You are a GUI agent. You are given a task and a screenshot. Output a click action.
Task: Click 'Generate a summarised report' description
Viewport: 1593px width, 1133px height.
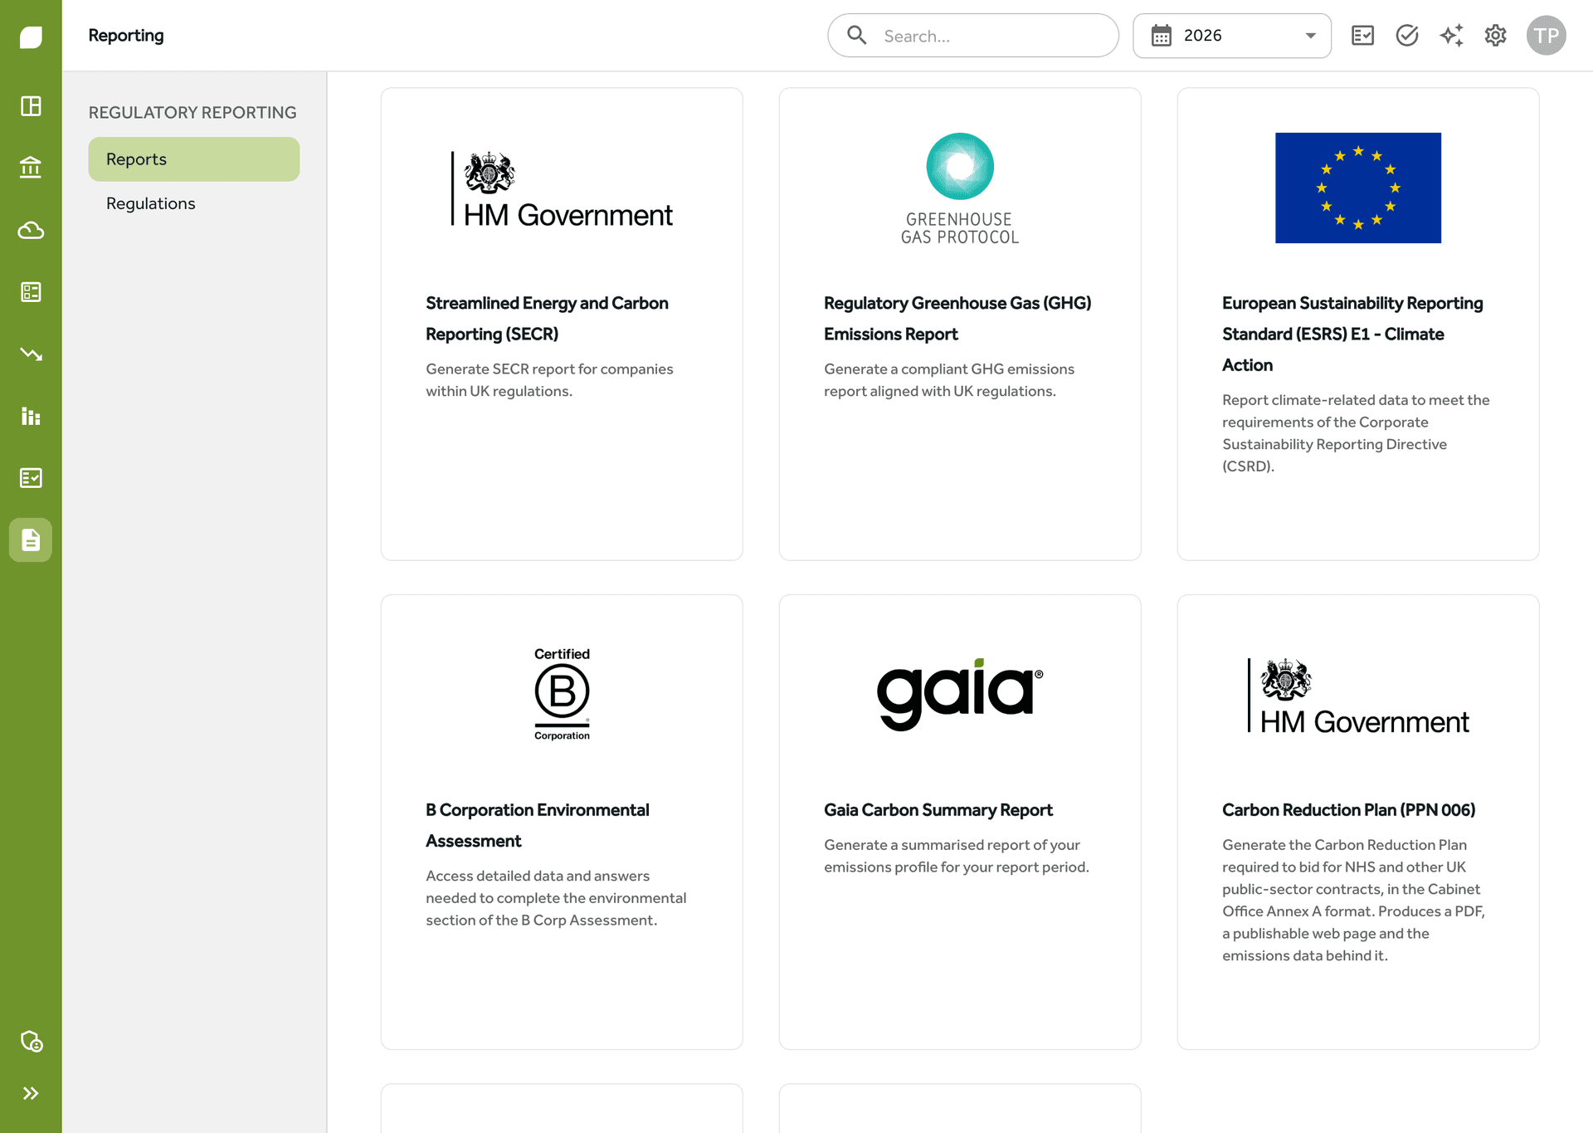(957, 856)
